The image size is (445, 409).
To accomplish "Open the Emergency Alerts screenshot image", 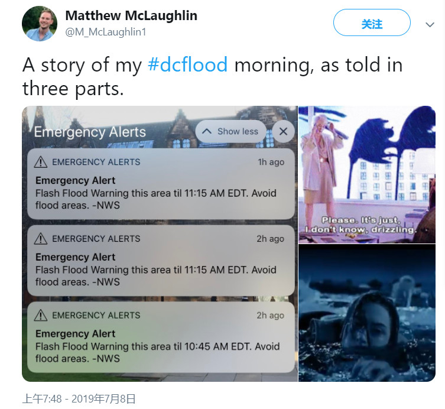I will pyautogui.click(x=160, y=244).
